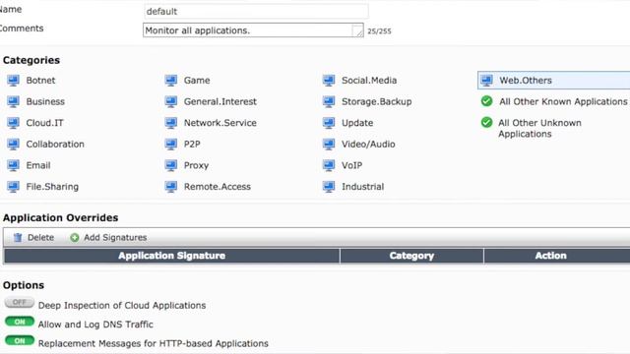The height and width of the screenshot is (354, 630).
Task: Click the monitor icon beside Collaboration
Action: click(x=13, y=145)
